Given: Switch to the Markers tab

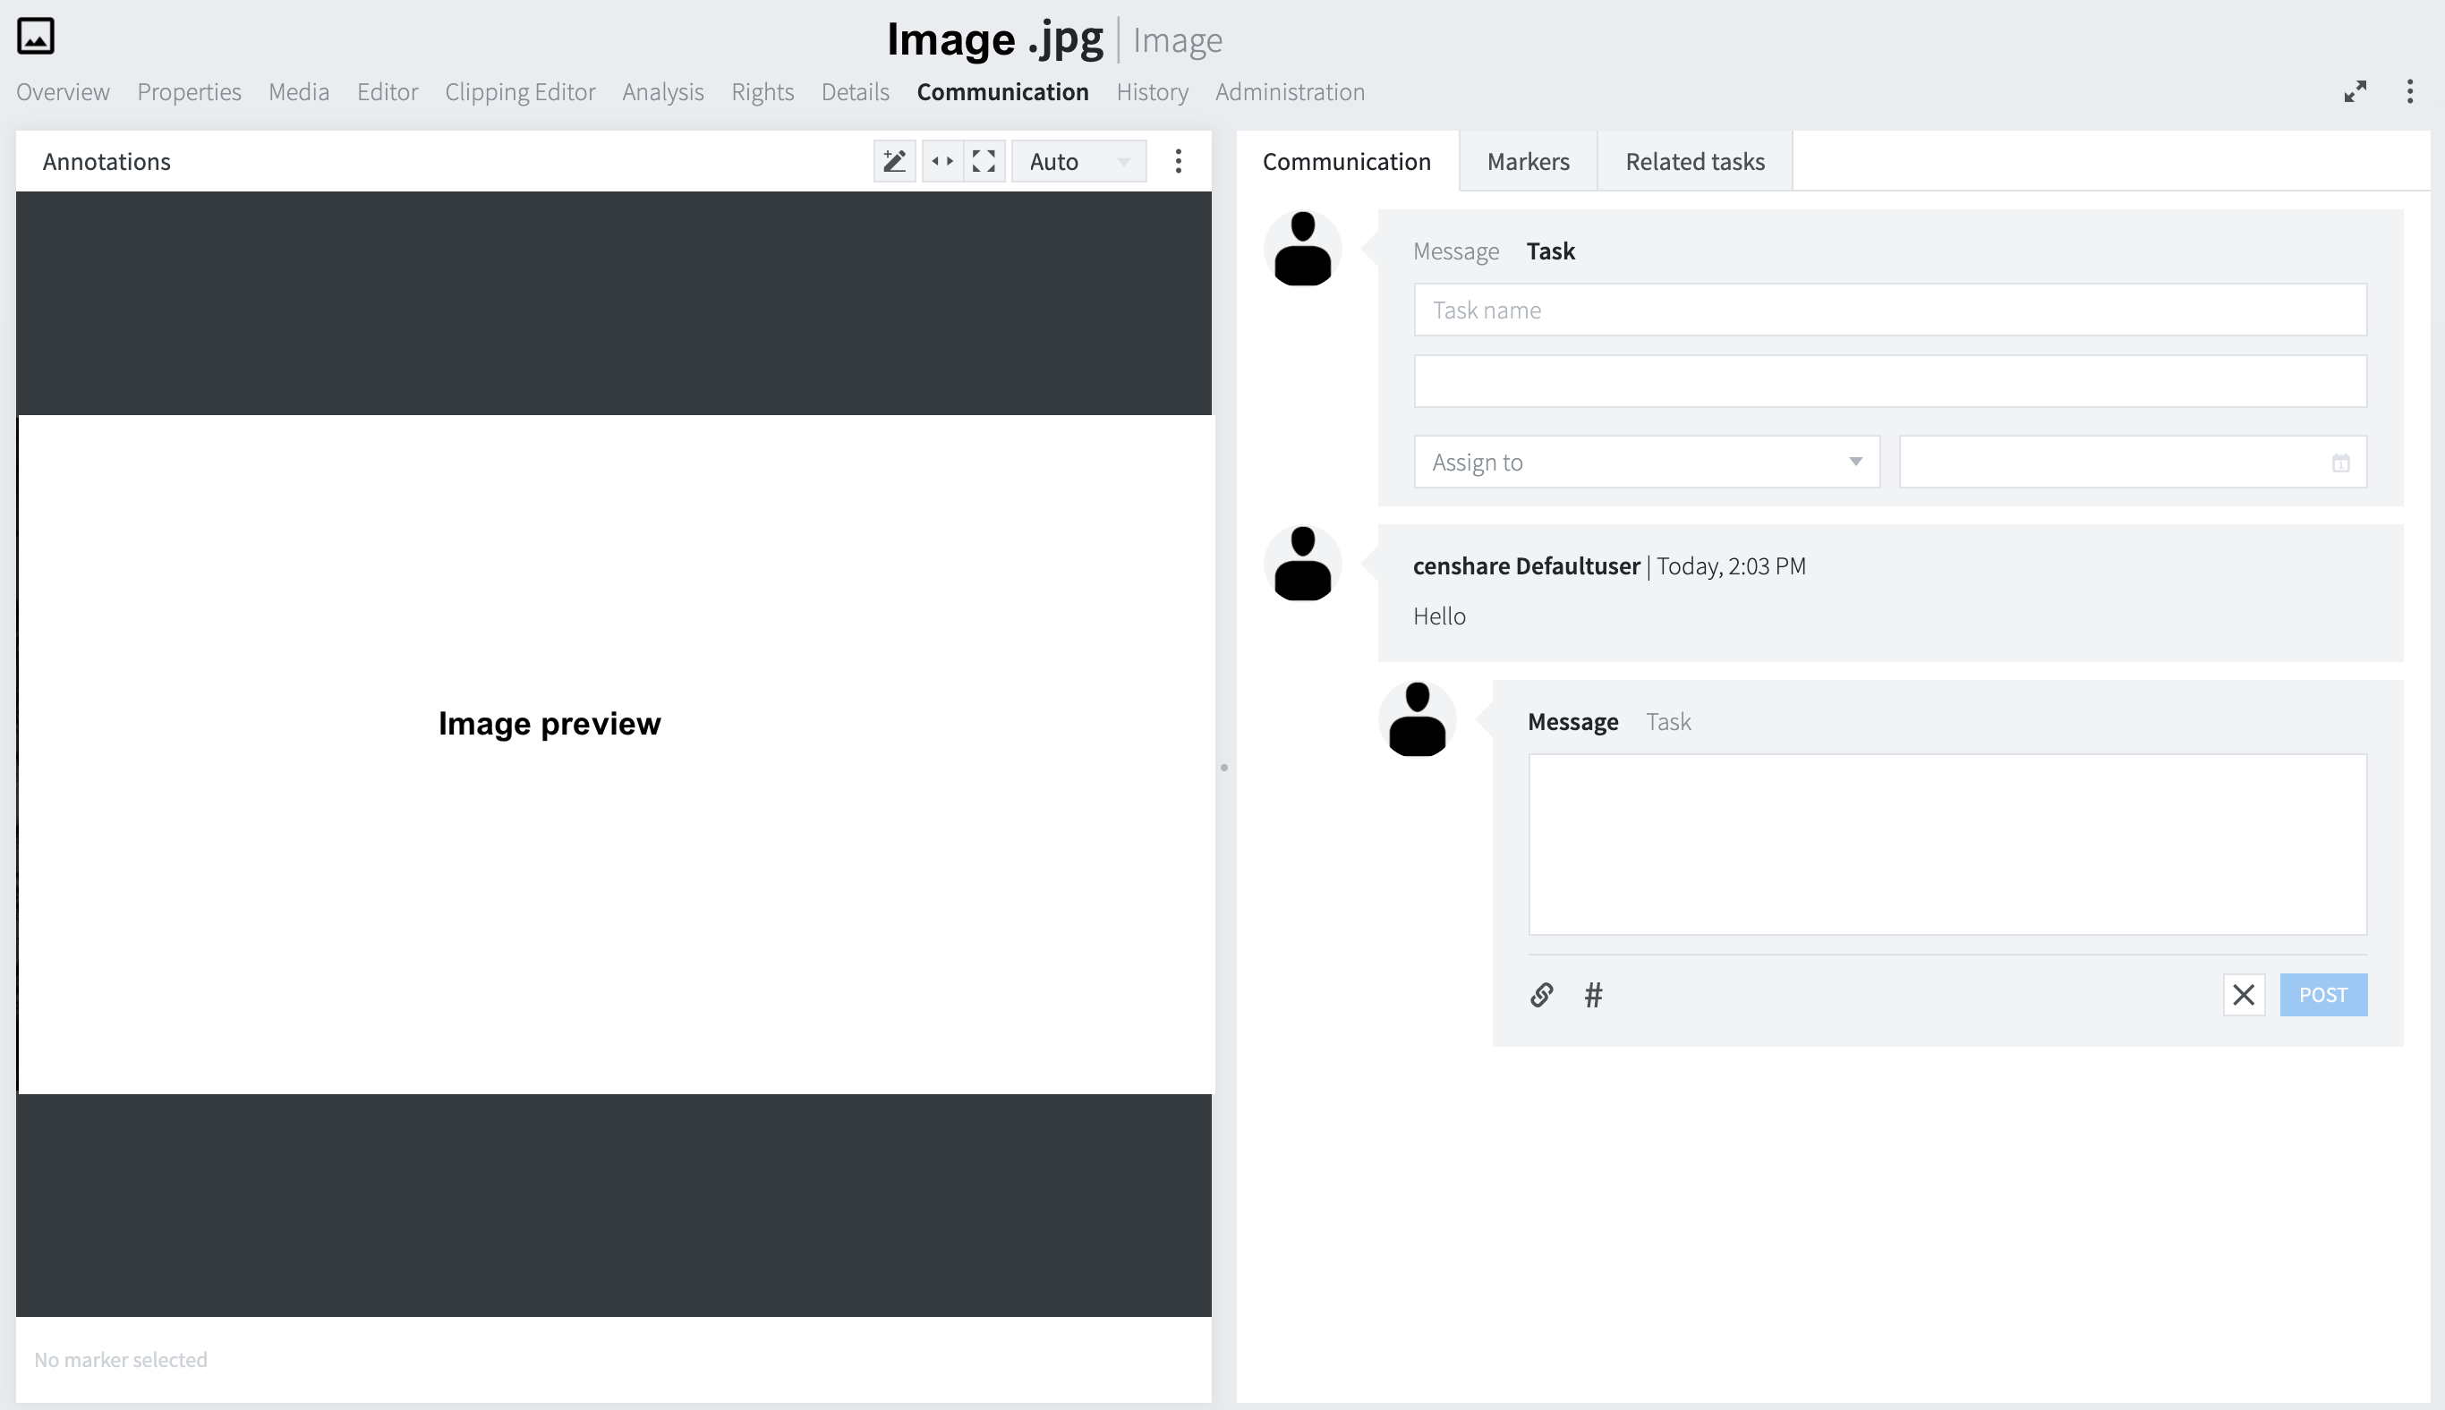Looking at the screenshot, I should [x=1528, y=161].
